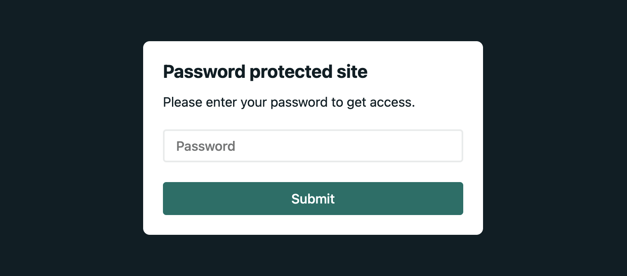This screenshot has height=276, width=627.
Task: Click the Submit button in login card
Action: pyautogui.click(x=313, y=199)
